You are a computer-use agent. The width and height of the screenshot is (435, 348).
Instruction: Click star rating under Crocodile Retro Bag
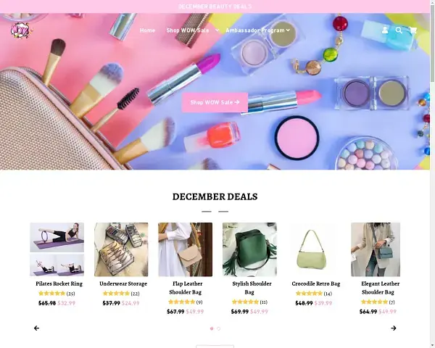click(x=309, y=294)
